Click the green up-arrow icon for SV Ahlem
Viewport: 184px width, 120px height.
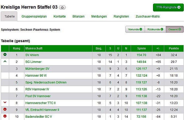point(5,55)
